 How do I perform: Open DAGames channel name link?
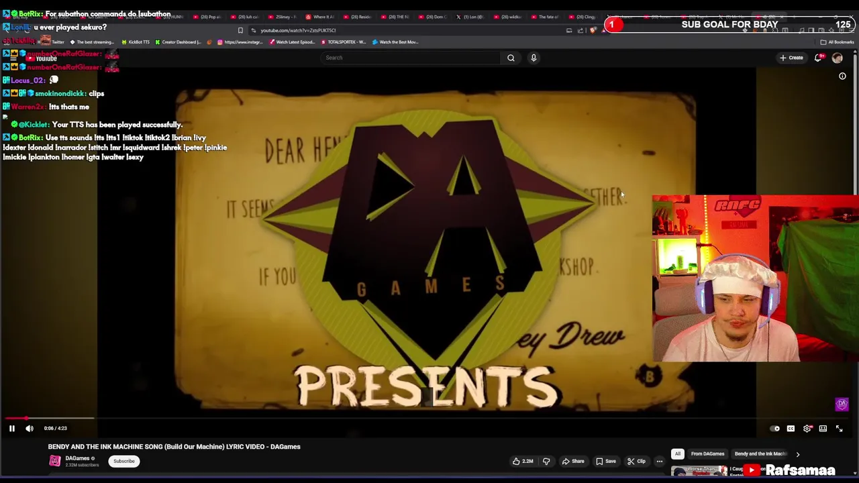[x=77, y=458]
